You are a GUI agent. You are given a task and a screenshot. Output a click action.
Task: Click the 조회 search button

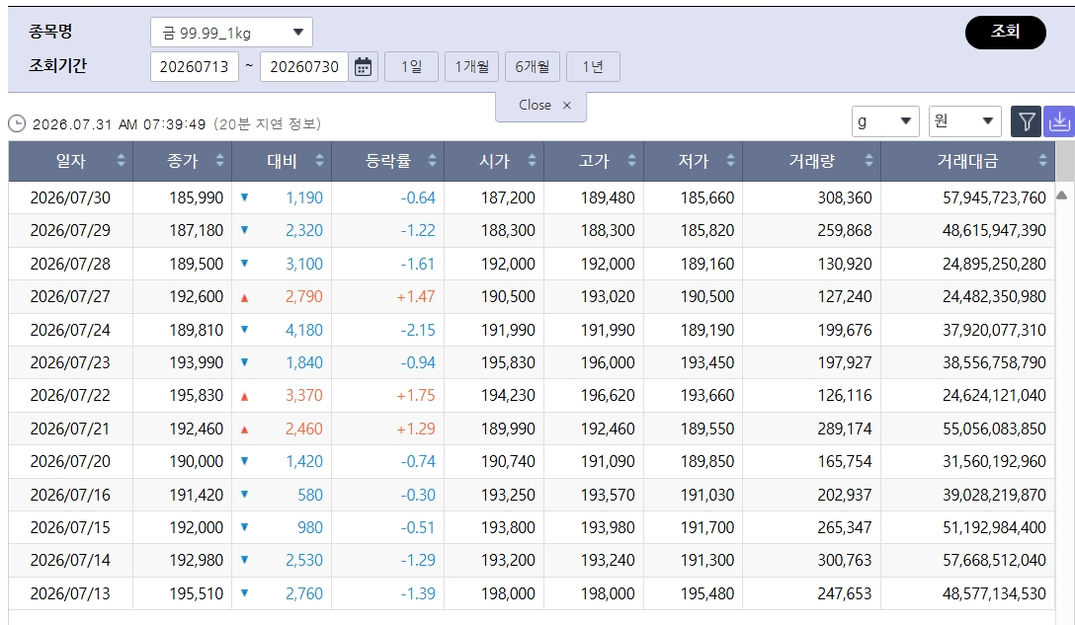tap(1005, 33)
